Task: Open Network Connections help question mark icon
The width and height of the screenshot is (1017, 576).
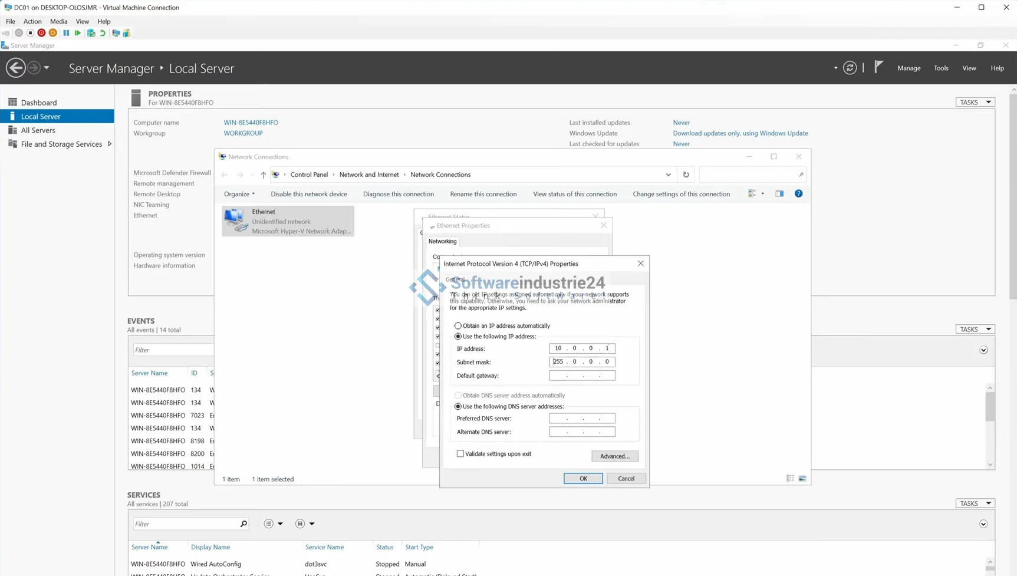Action: click(x=798, y=194)
